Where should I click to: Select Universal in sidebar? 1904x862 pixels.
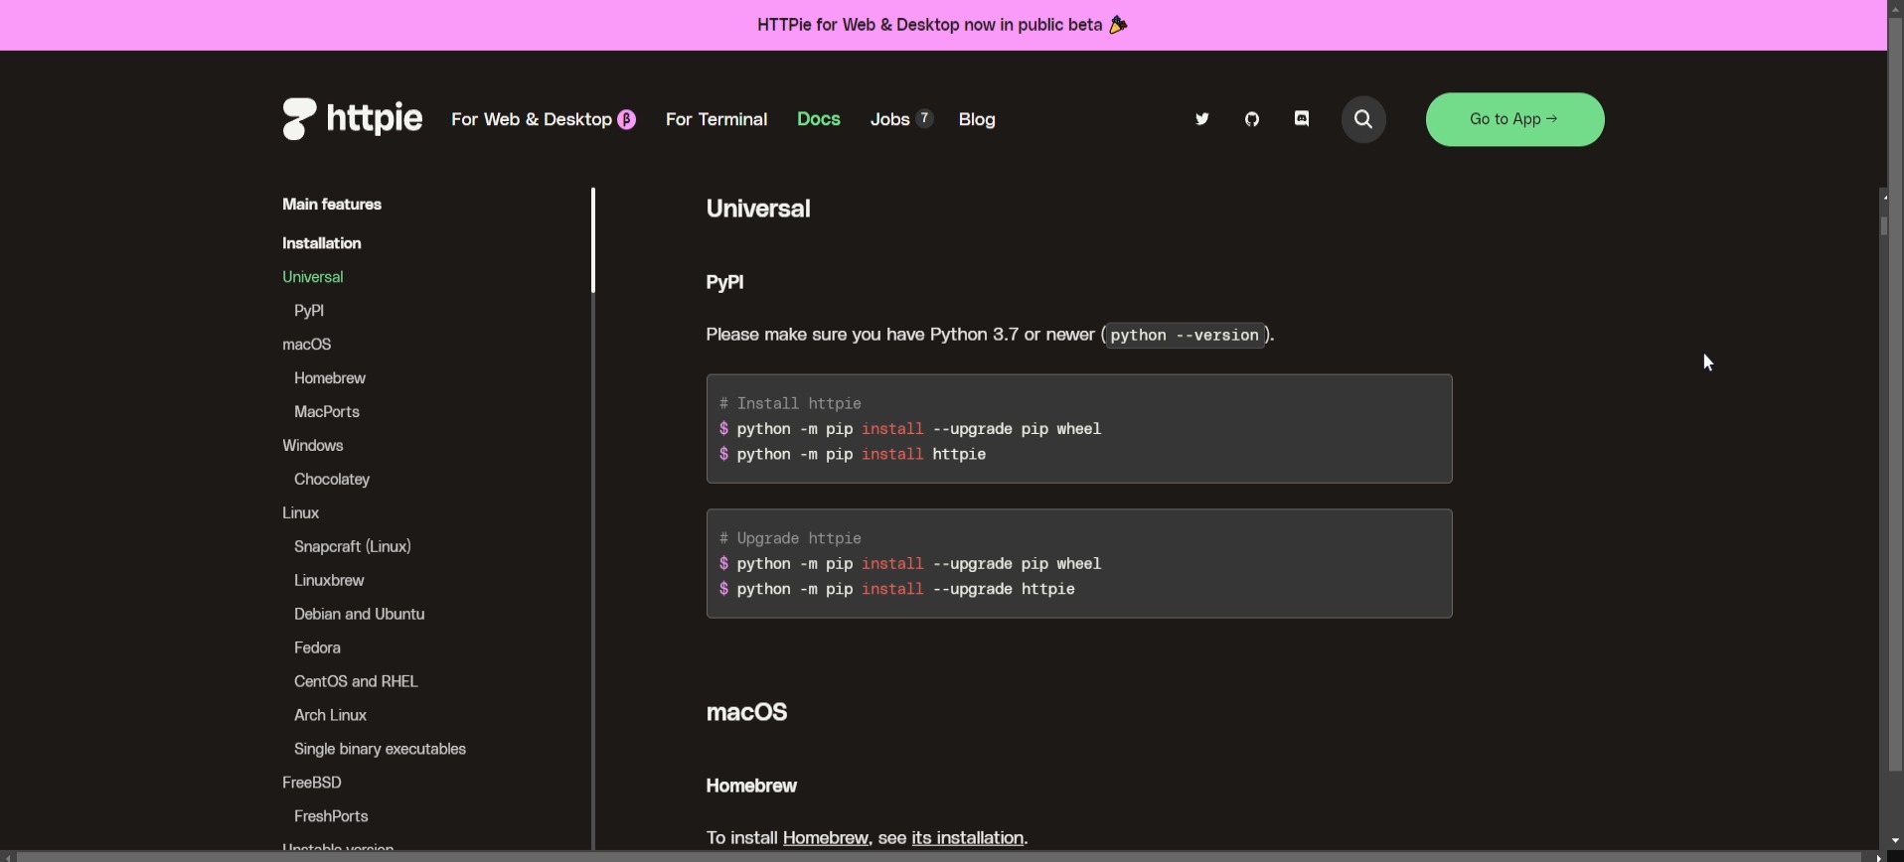coord(313,278)
